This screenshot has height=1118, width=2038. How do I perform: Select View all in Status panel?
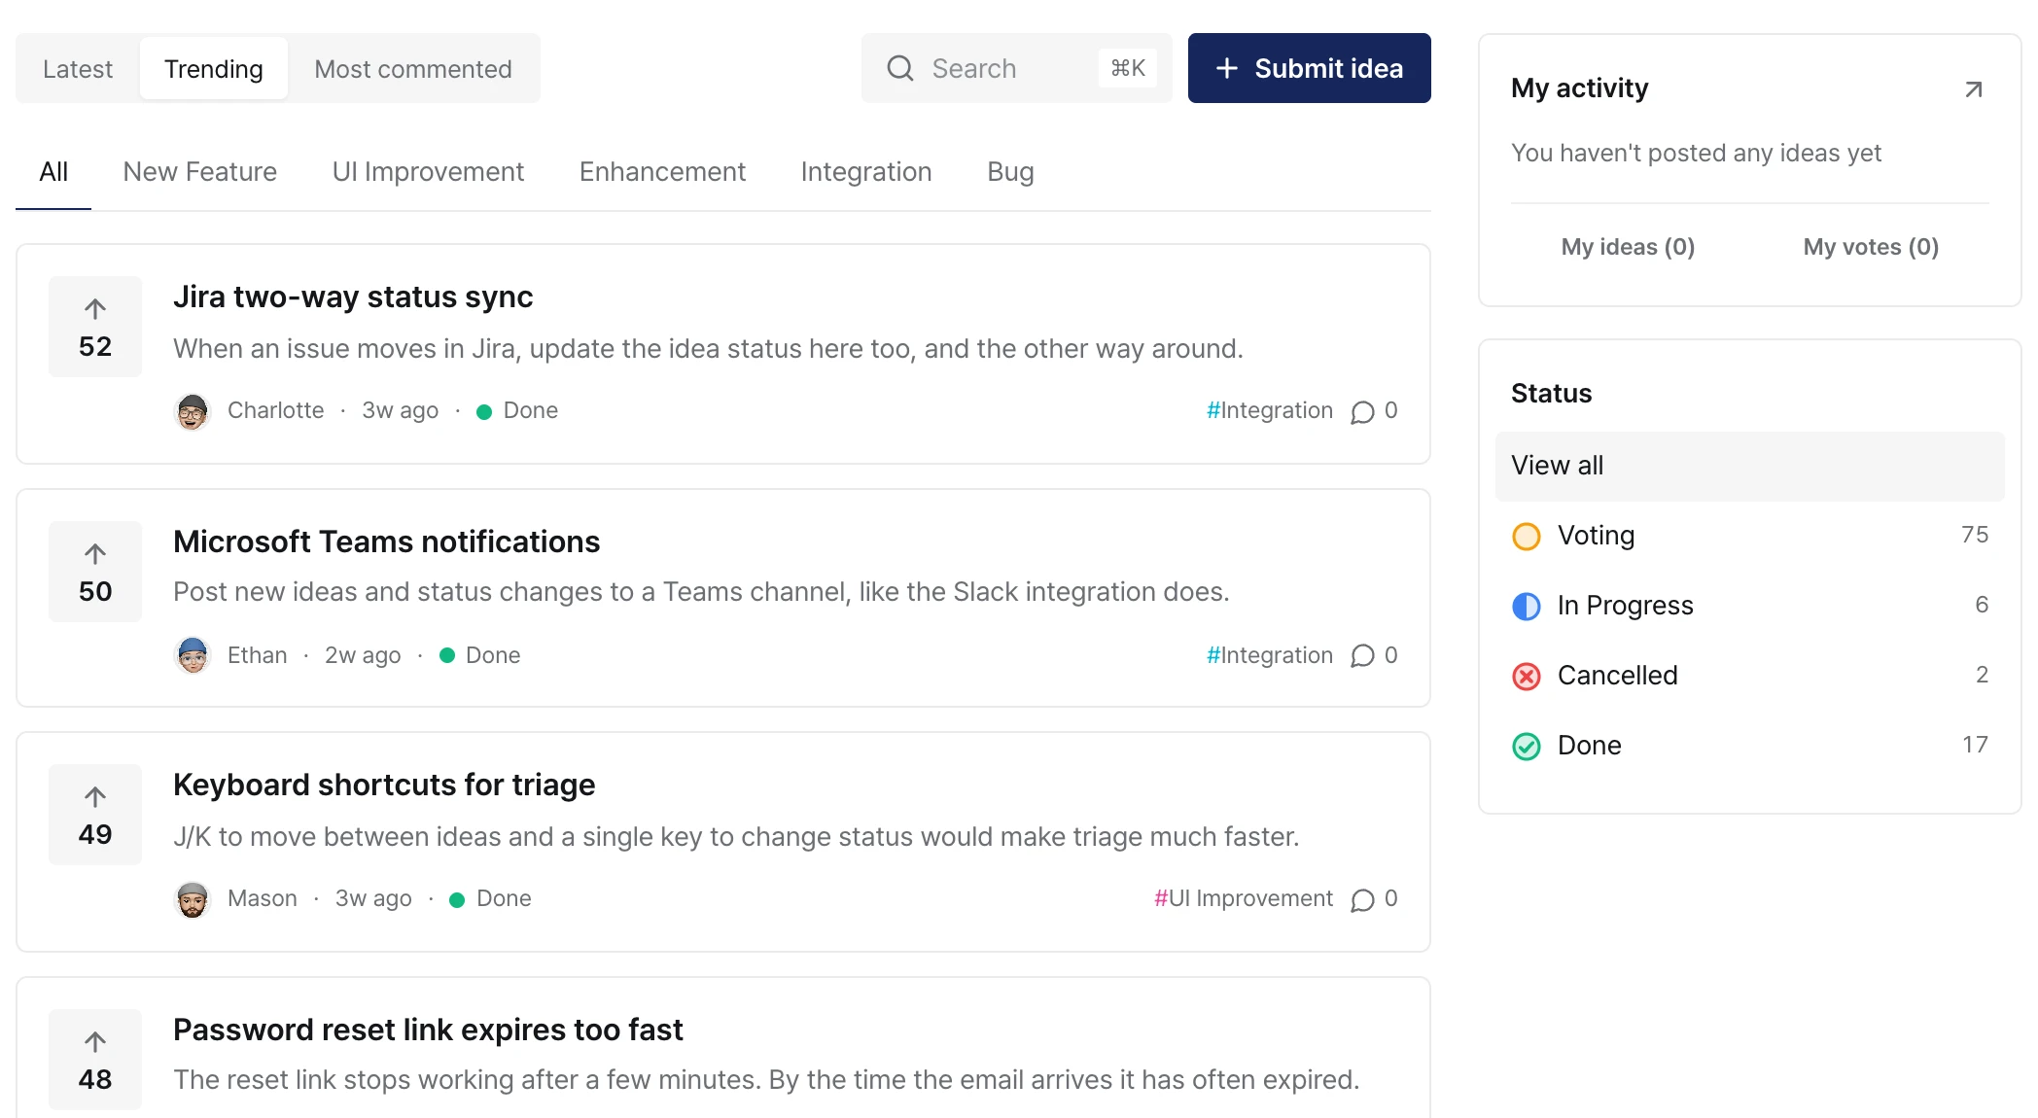coord(1749,466)
